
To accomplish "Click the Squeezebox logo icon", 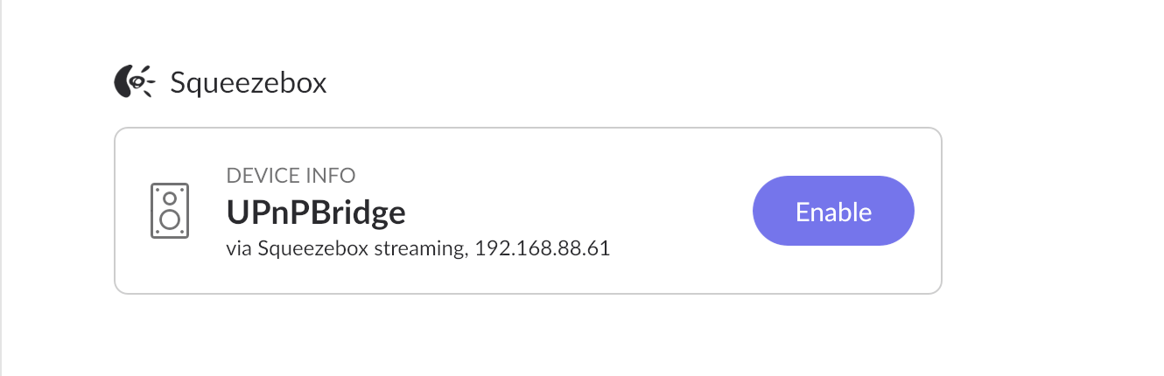I will (134, 82).
